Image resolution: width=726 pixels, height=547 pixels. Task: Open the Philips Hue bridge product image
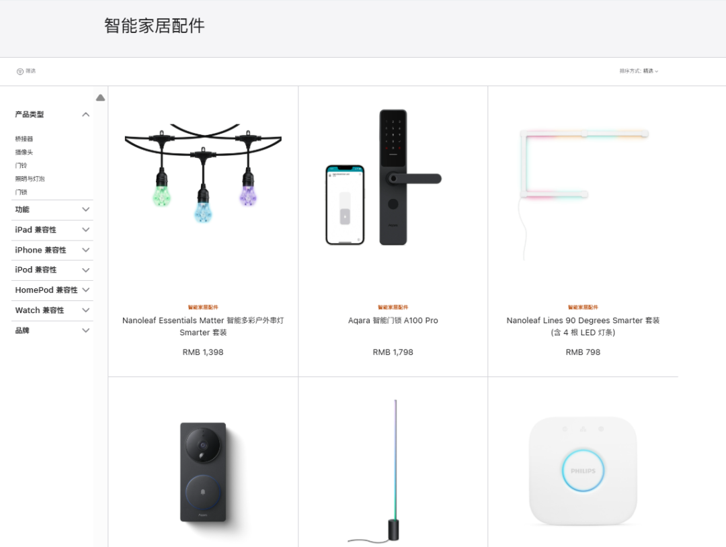[583, 470]
